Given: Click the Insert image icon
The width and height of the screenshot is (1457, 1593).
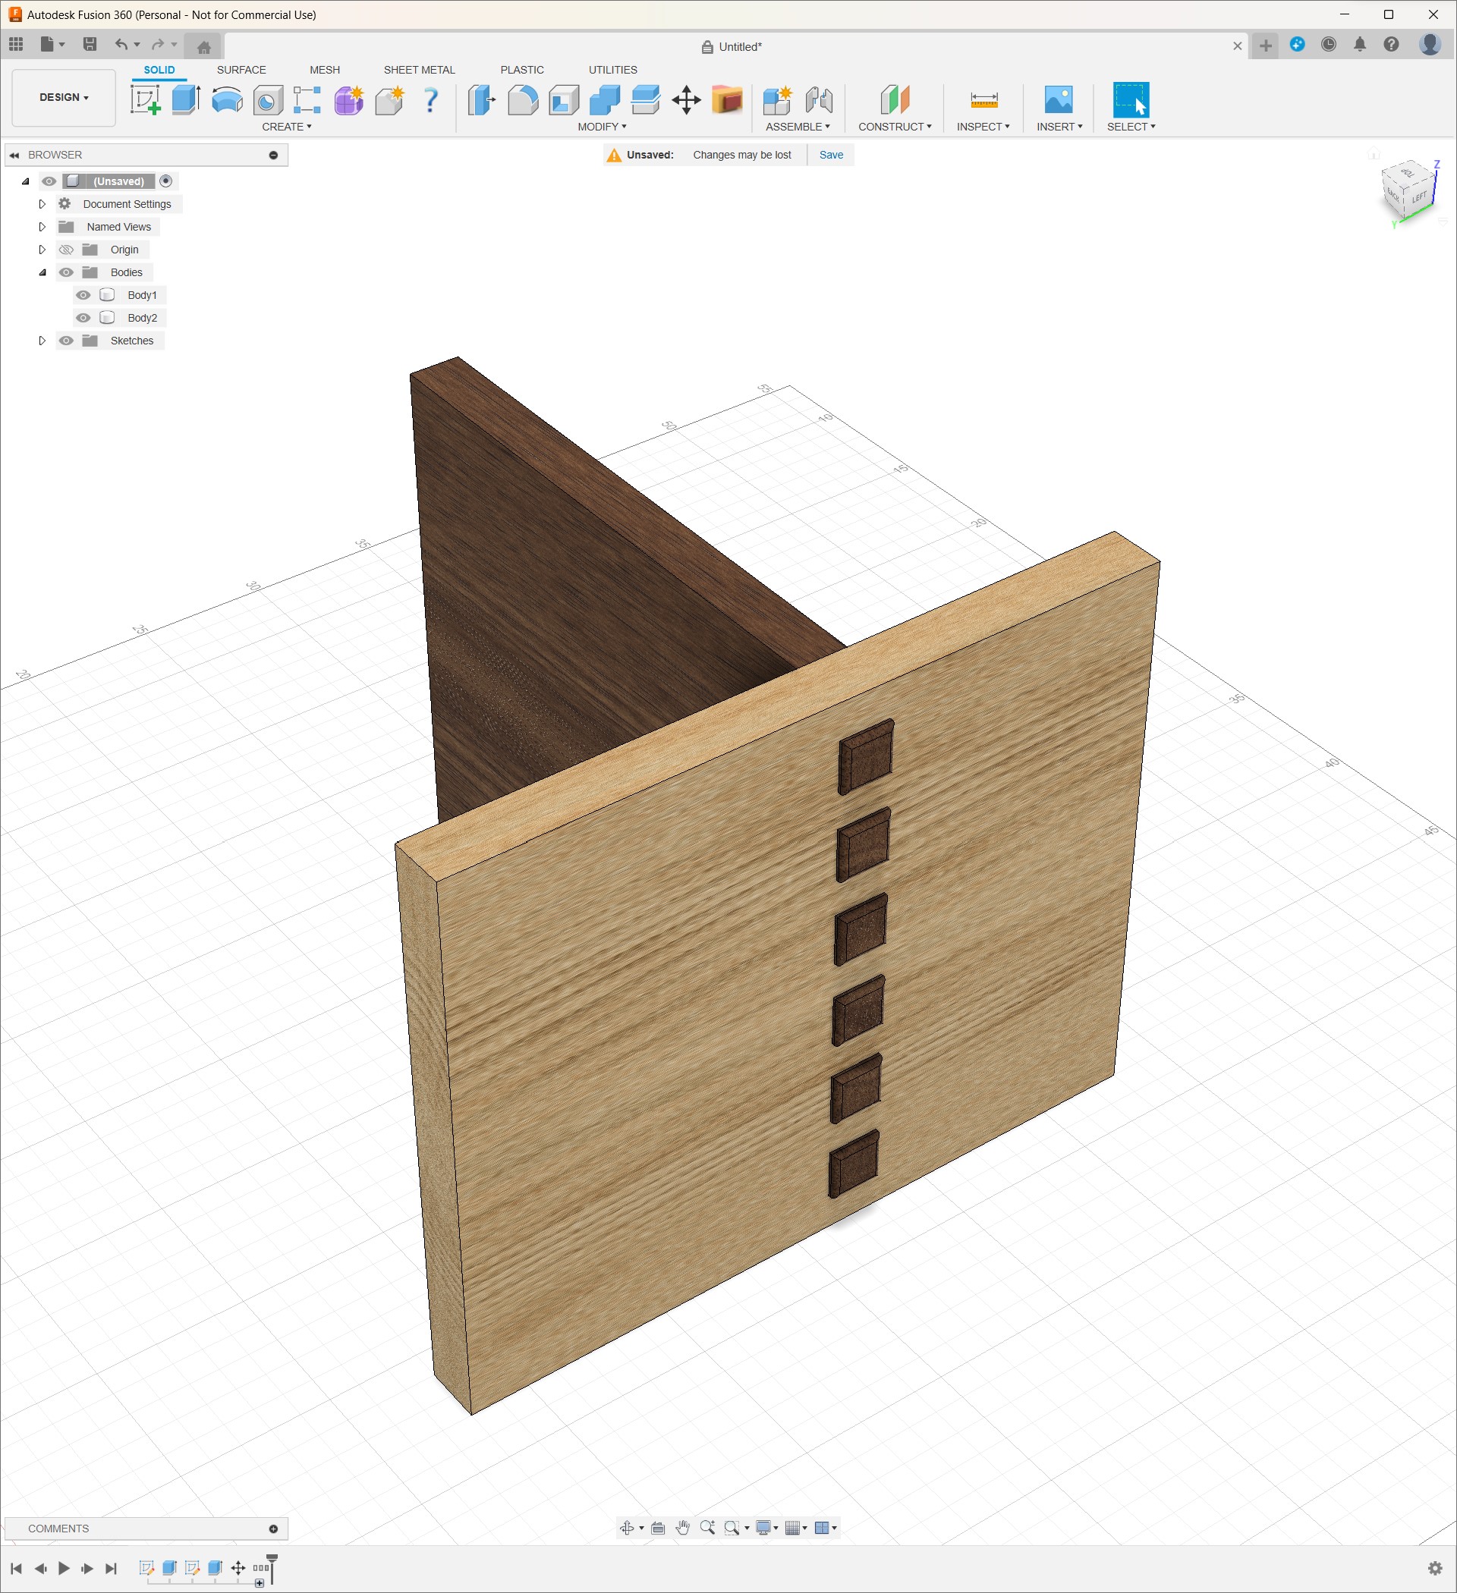Looking at the screenshot, I should (x=1059, y=100).
